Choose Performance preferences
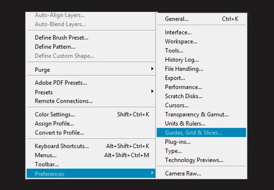Image resolution: width=274 pixels, height=190 pixels. (201, 87)
